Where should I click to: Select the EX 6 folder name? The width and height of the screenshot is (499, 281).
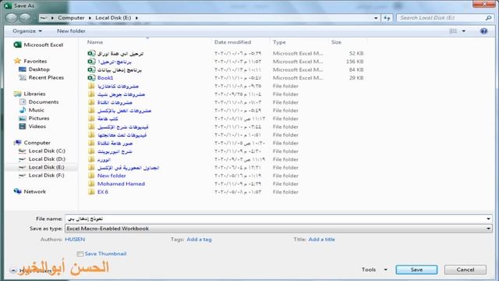coord(102,192)
